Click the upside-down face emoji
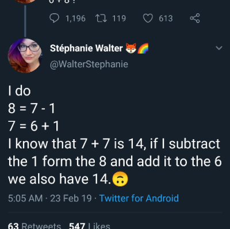This screenshot has width=230, height=229. 120,179
